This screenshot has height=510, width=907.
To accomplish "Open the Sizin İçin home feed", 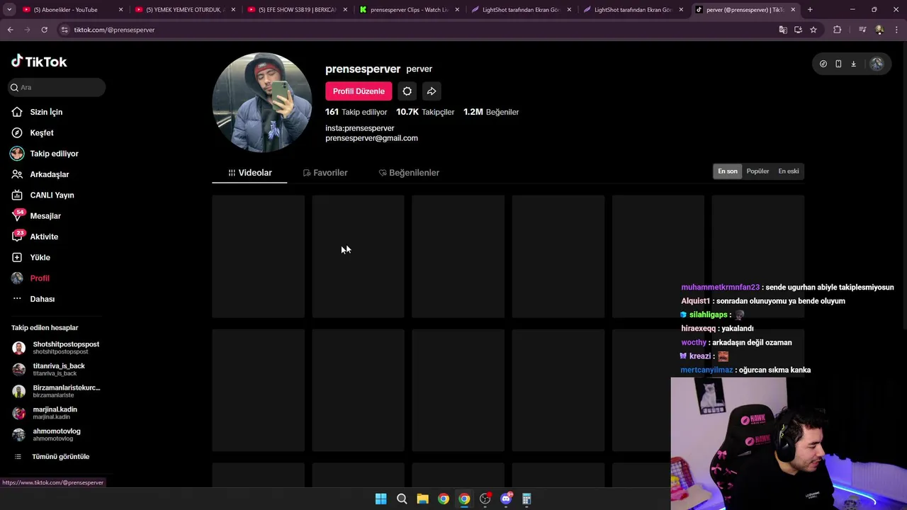I will [37, 112].
